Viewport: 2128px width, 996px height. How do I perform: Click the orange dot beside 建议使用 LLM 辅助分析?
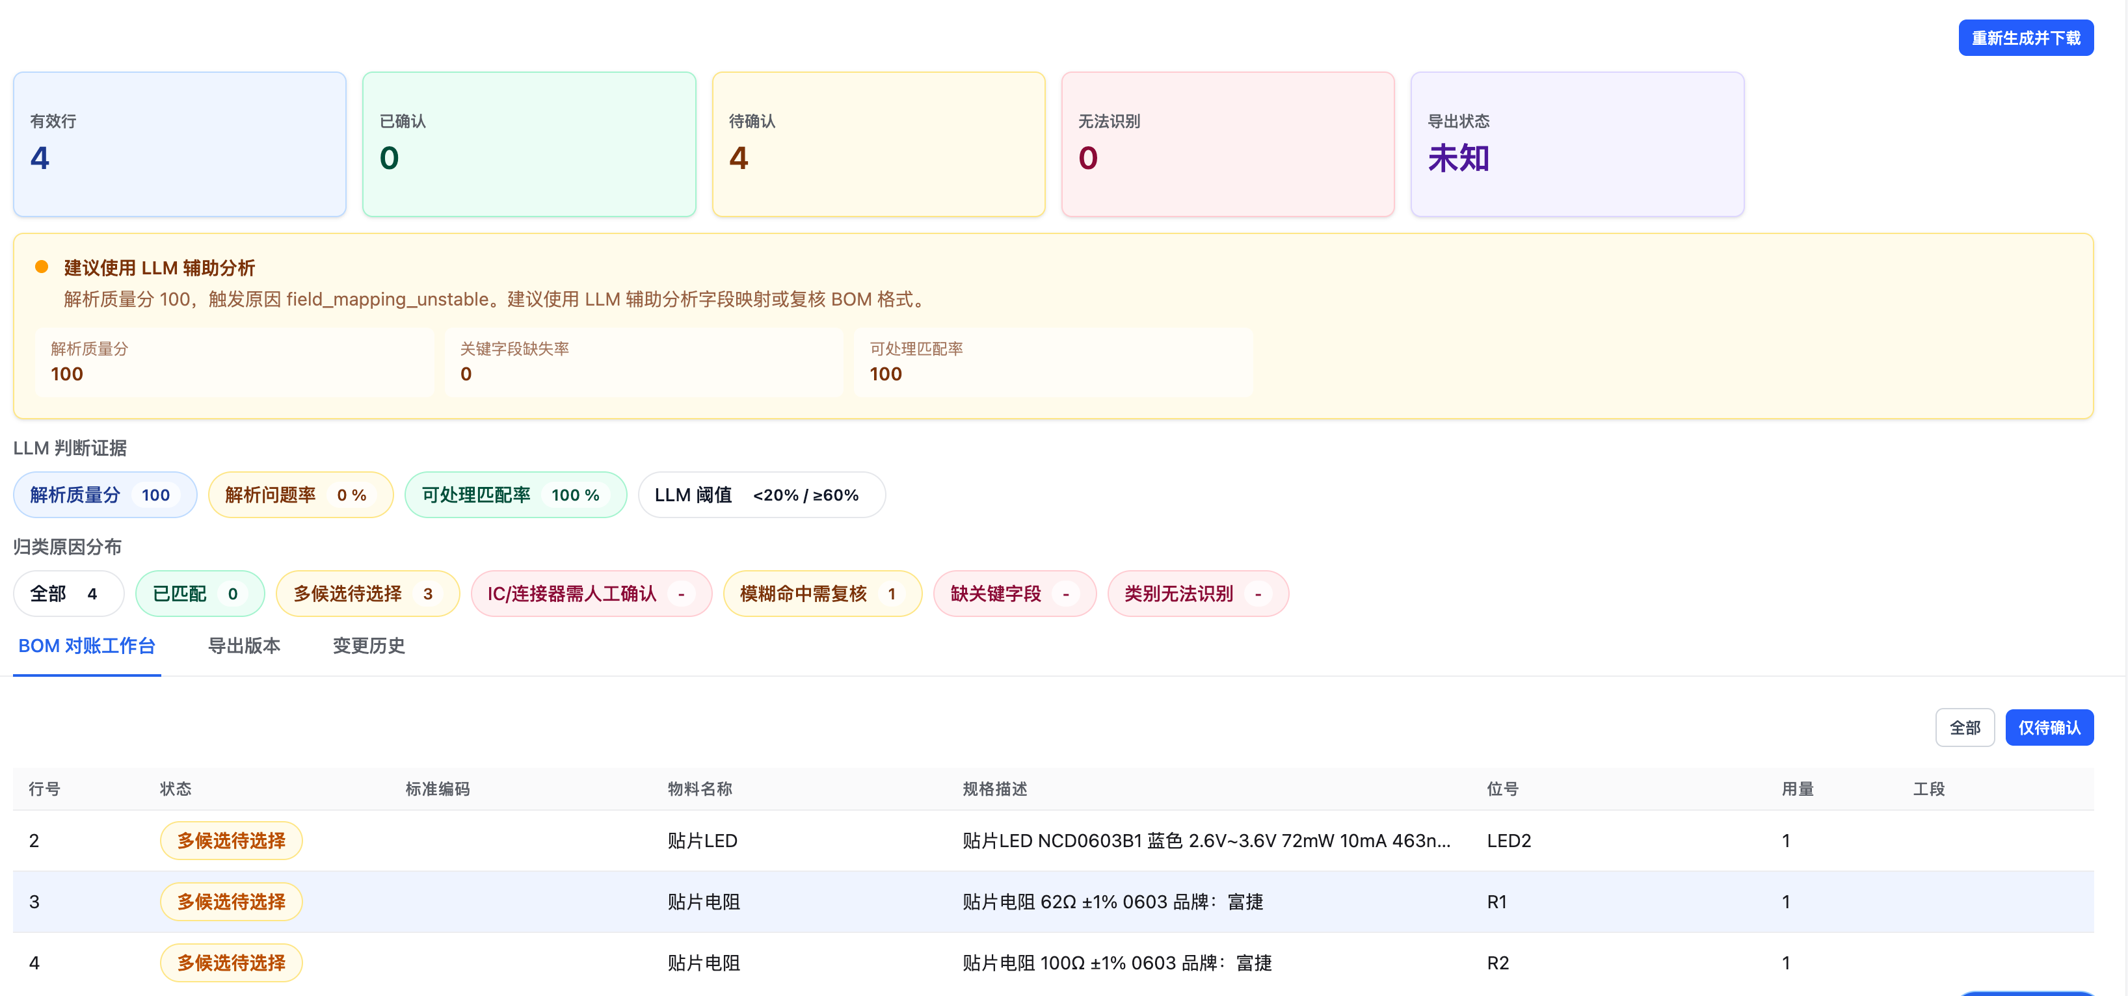[x=42, y=267]
